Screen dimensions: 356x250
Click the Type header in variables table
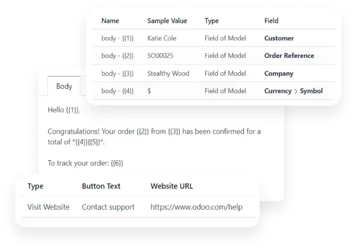(212, 21)
